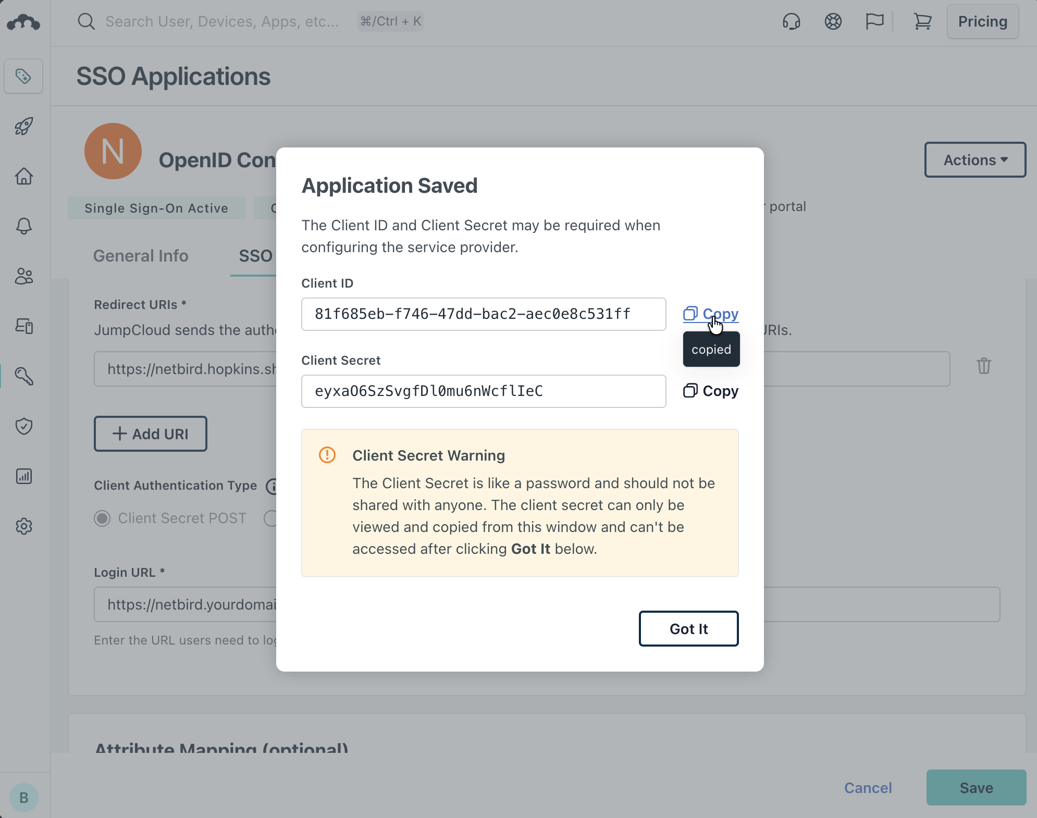
Task: Click the key access icon in sidebar
Action: (x=24, y=376)
